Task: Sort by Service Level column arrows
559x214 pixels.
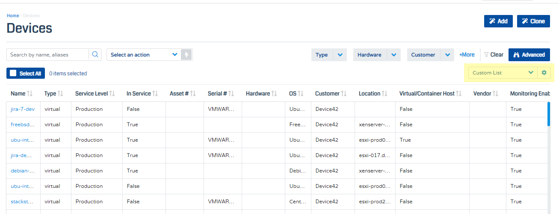Action: 112,94
